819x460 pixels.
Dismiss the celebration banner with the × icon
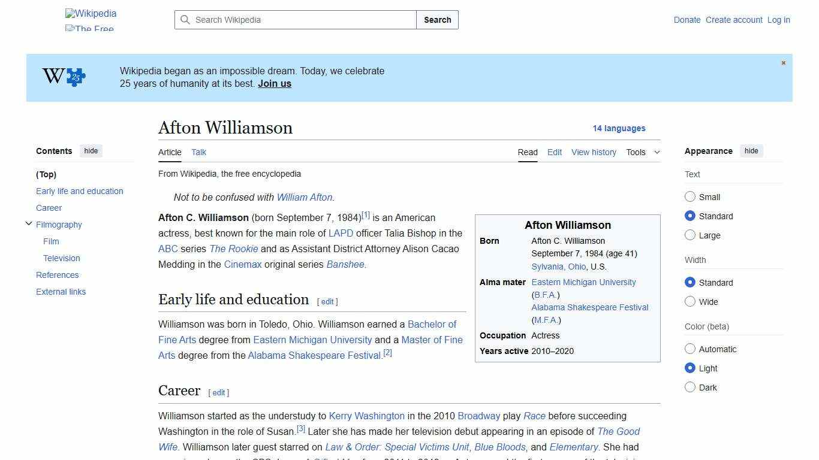(783, 62)
